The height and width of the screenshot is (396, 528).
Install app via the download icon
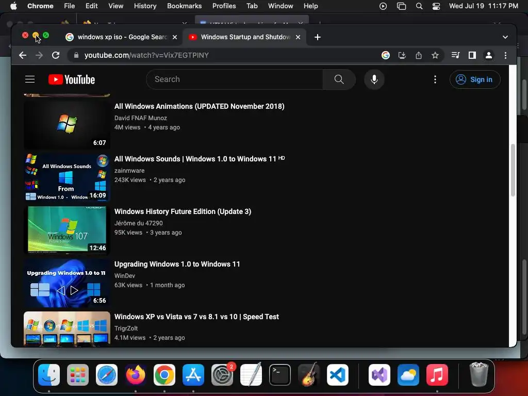[x=402, y=55]
